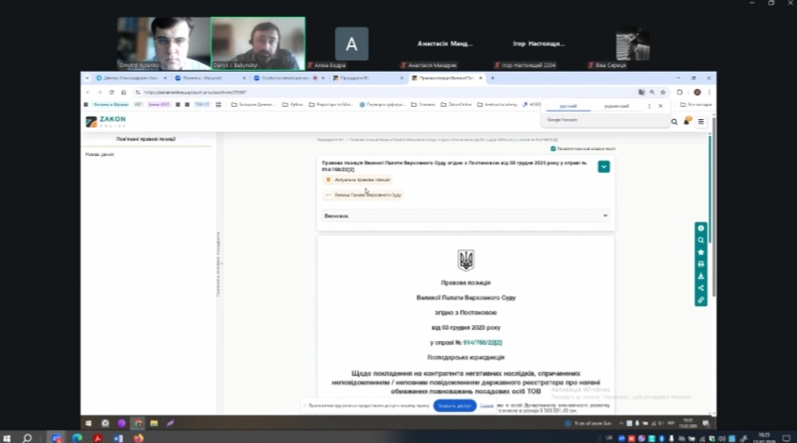Screen dimensions: 797x443
Task: Click the translate icon in address bar
Action: tap(641, 92)
